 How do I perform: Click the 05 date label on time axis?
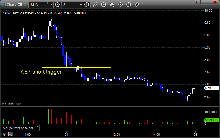(195, 135)
